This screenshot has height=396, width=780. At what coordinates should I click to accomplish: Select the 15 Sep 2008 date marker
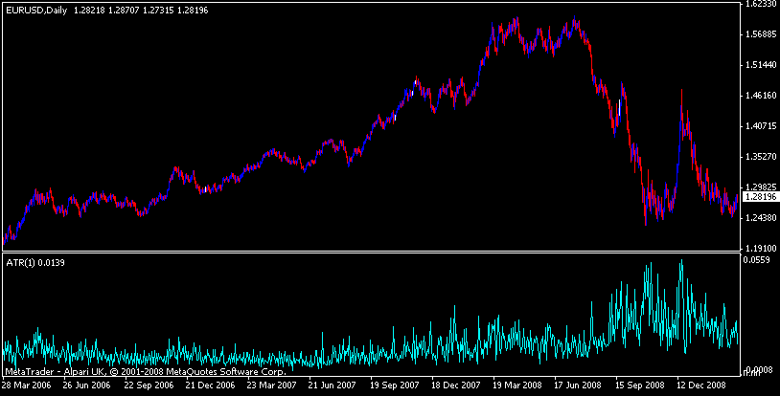point(640,385)
